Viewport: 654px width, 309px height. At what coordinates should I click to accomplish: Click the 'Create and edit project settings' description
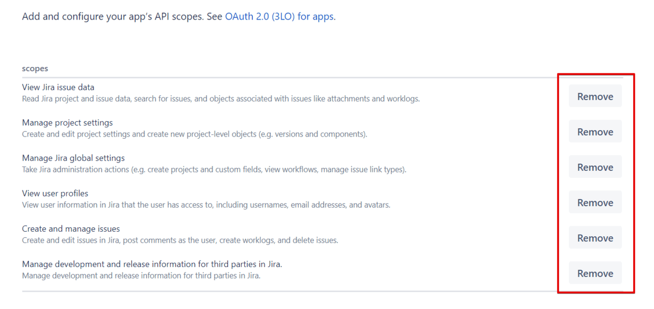coord(195,134)
